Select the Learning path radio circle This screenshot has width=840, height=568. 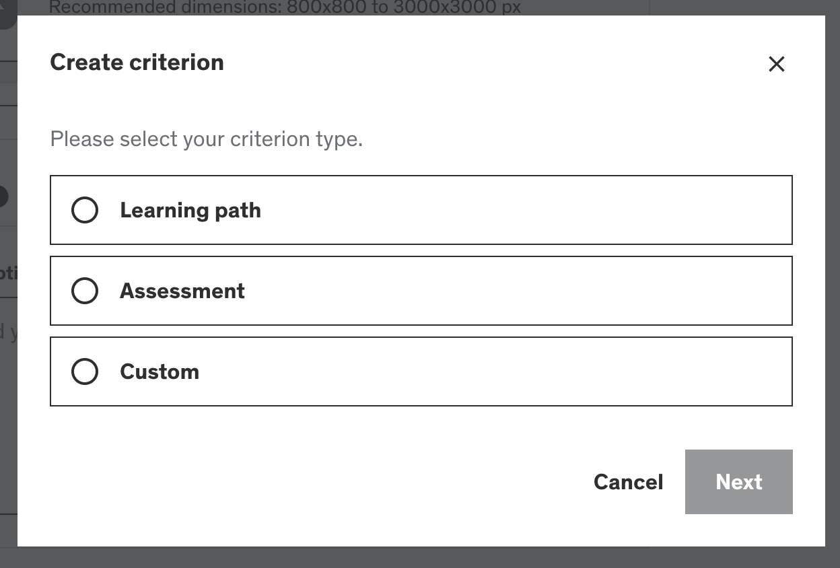pyautogui.click(x=85, y=210)
